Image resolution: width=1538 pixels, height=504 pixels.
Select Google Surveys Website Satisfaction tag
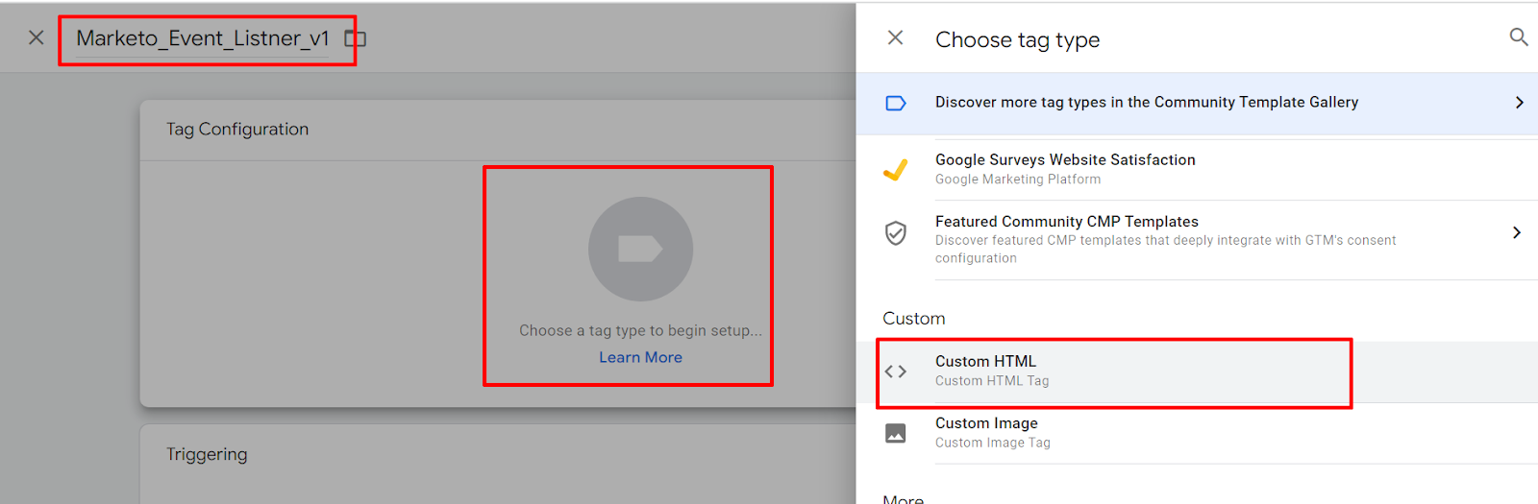(x=1197, y=169)
